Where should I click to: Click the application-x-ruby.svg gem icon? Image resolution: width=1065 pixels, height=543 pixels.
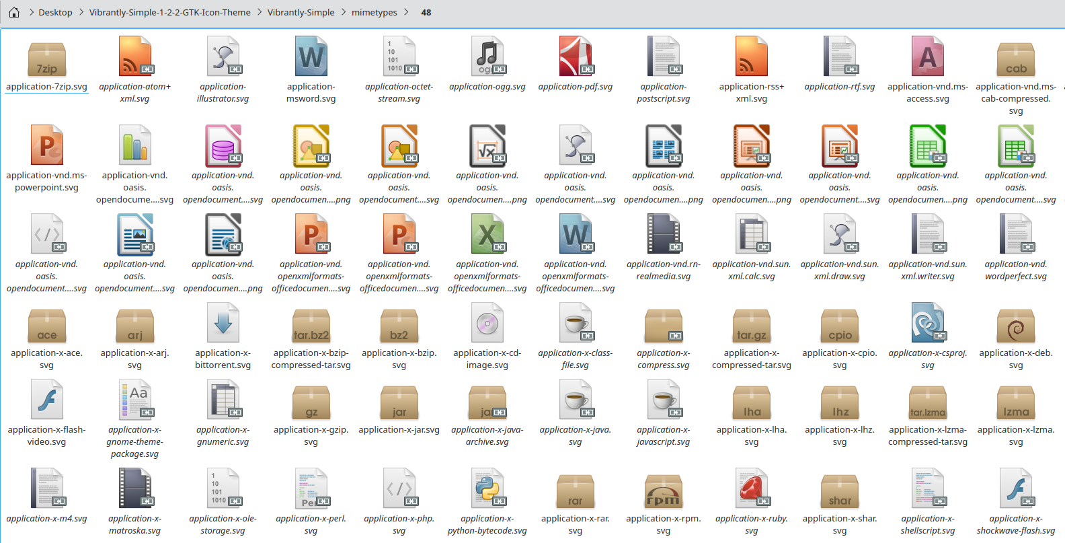pyautogui.click(x=752, y=488)
